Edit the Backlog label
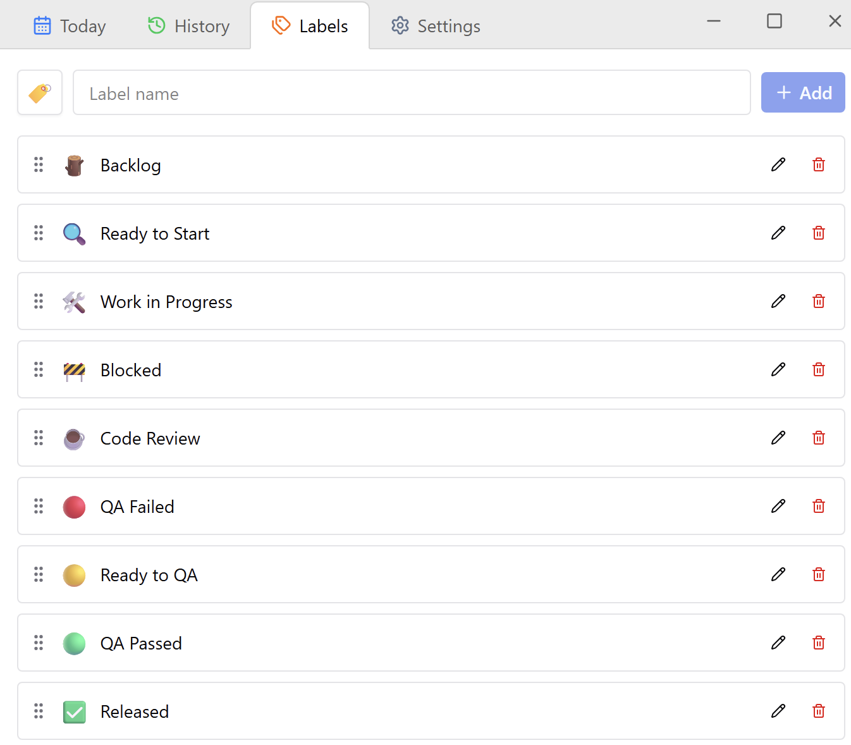This screenshot has height=745, width=851. click(x=778, y=164)
